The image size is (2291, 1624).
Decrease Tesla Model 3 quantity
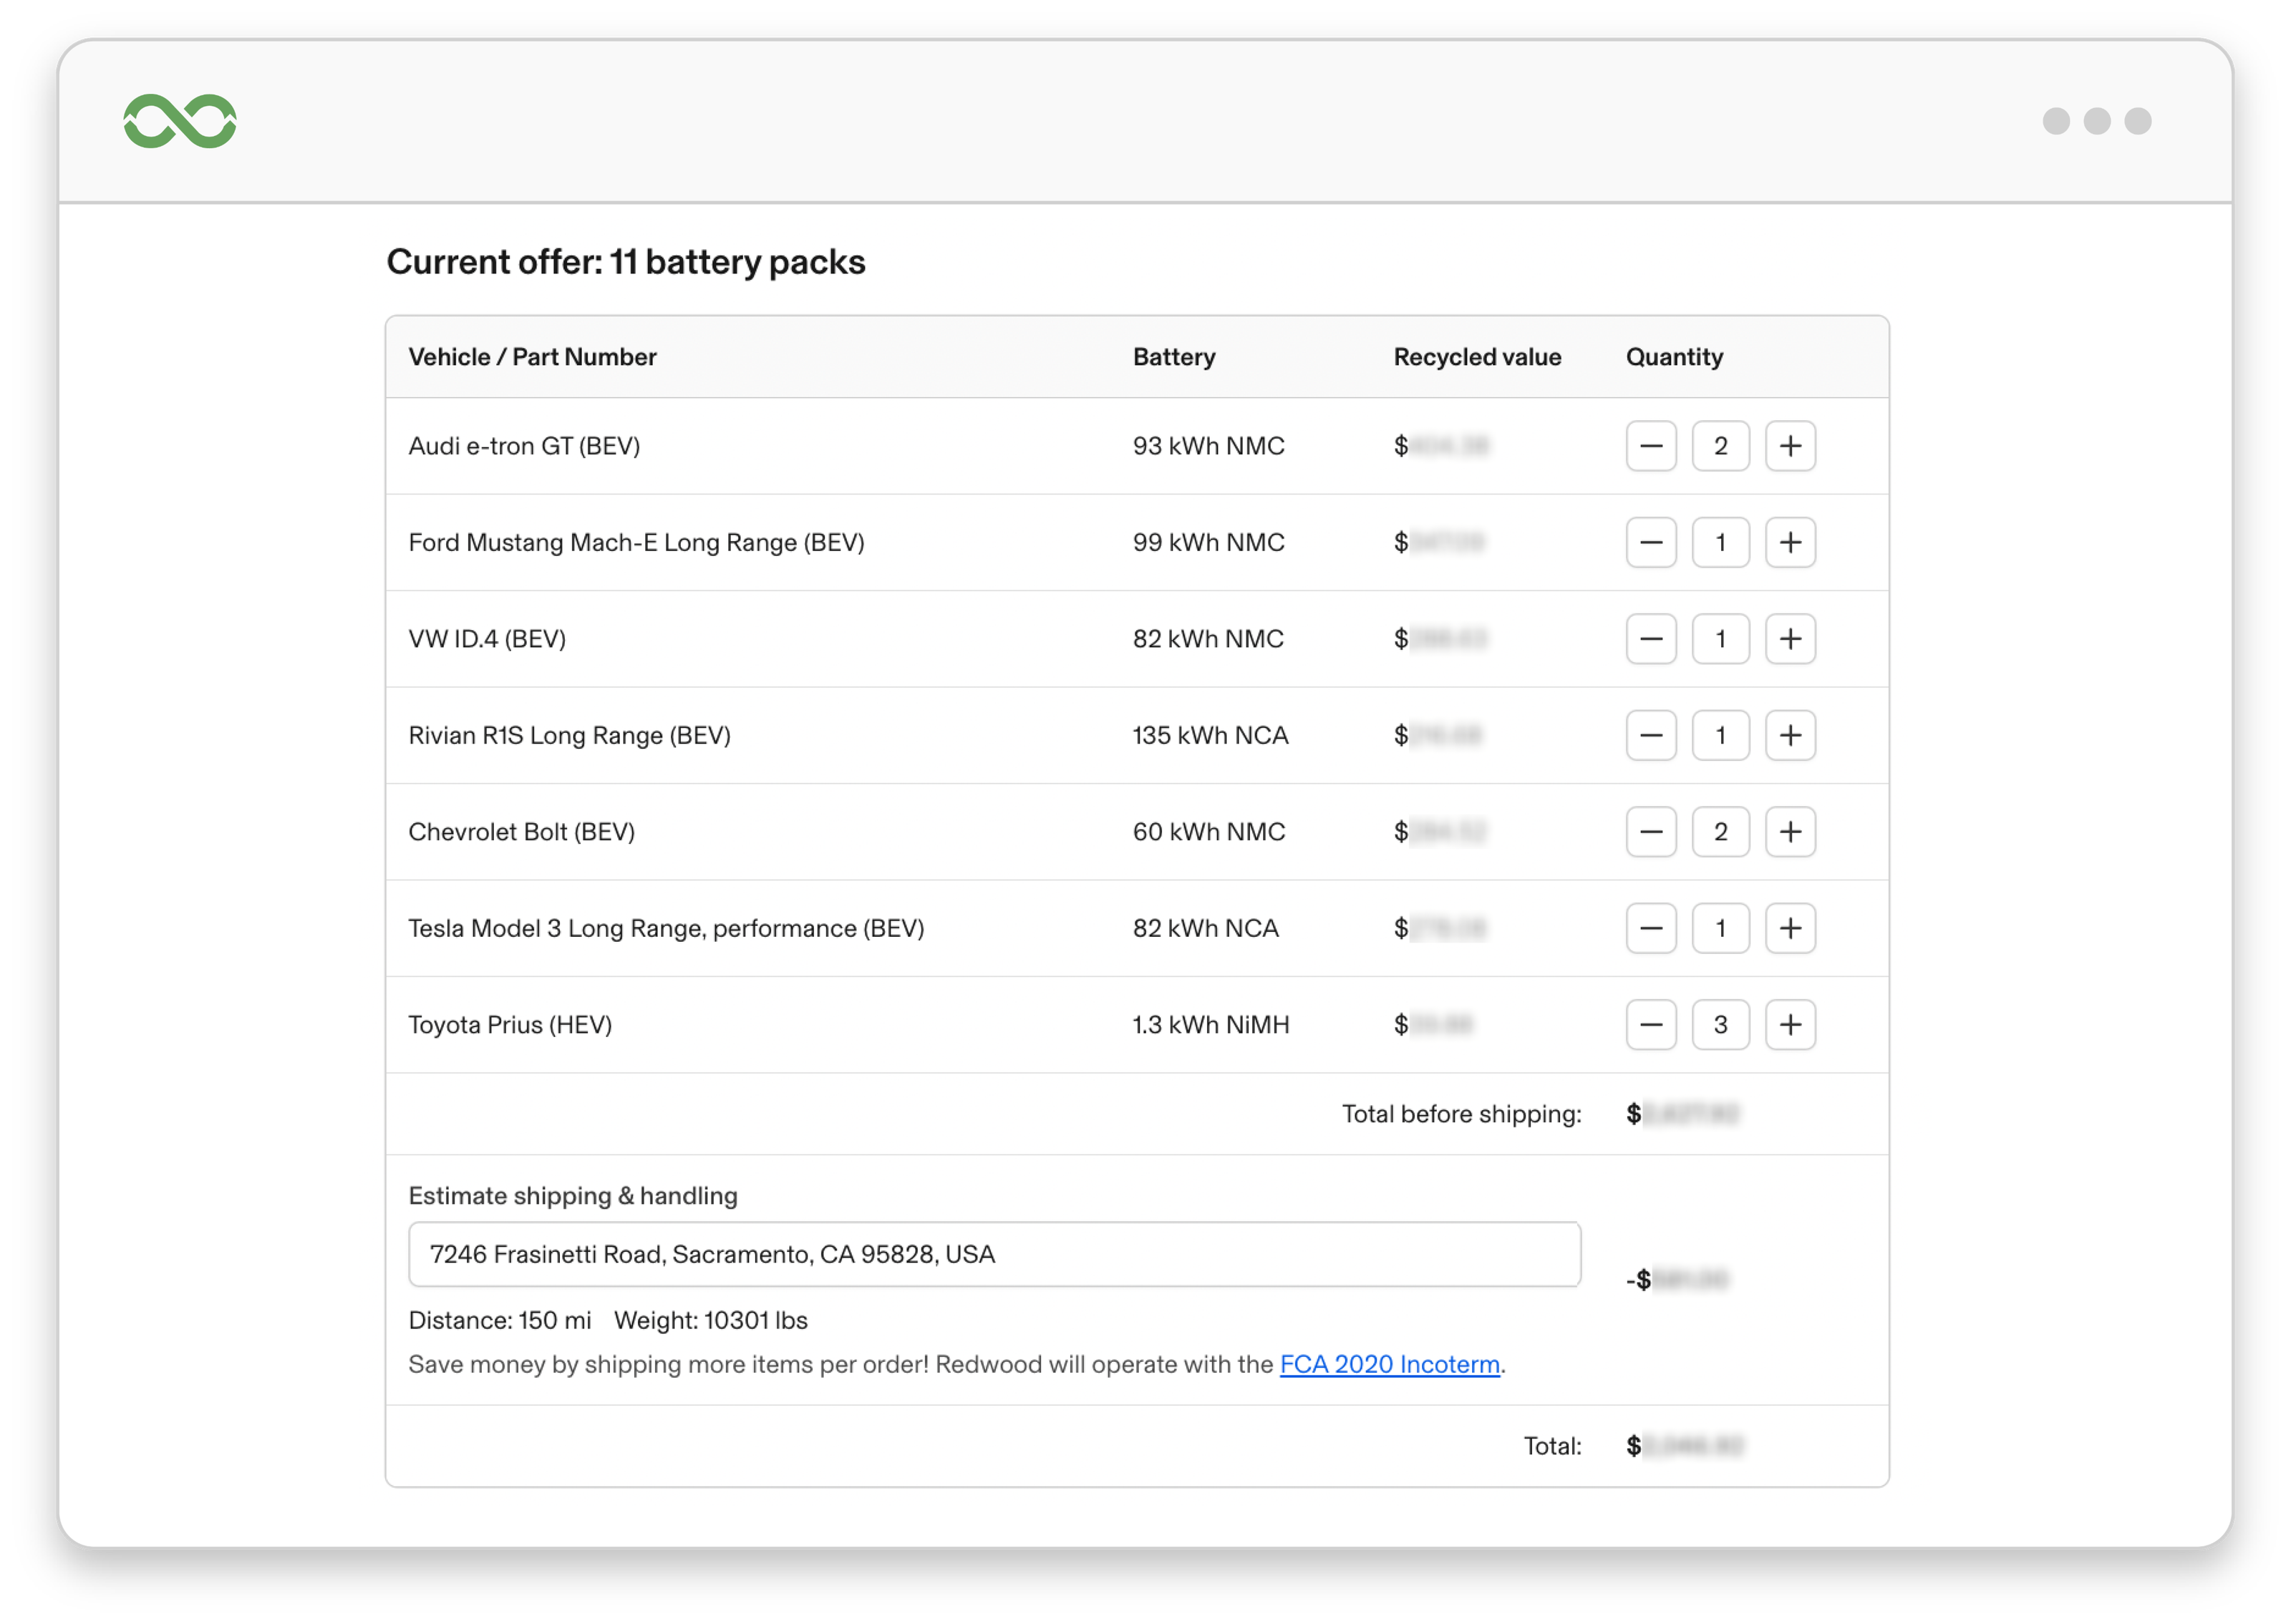(x=1651, y=928)
